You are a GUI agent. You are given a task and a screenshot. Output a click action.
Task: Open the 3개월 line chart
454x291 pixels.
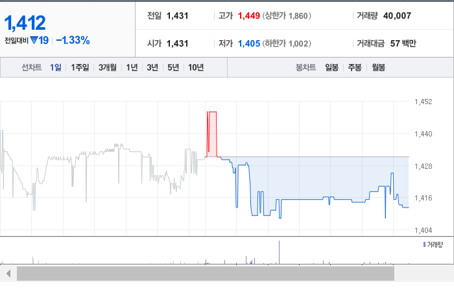108,67
